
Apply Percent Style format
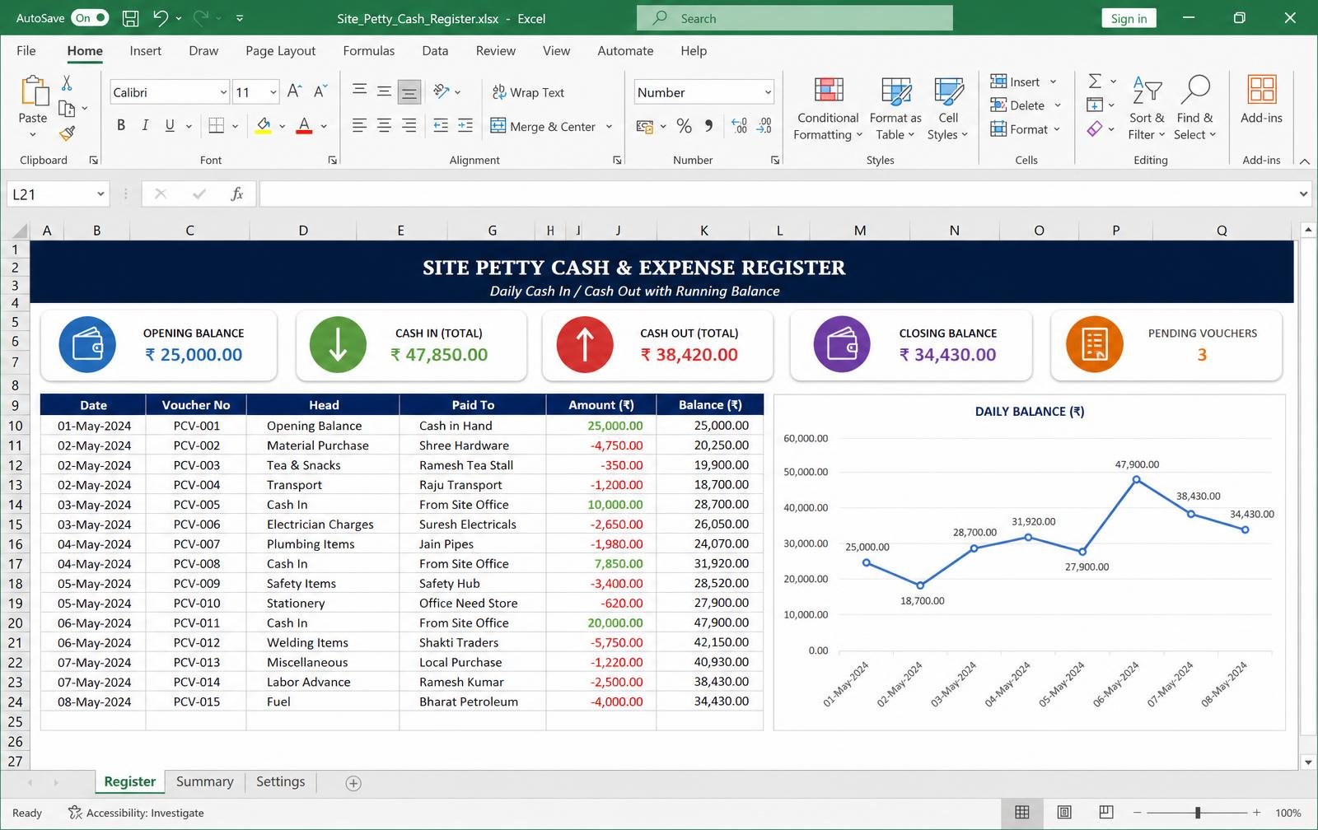684,125
